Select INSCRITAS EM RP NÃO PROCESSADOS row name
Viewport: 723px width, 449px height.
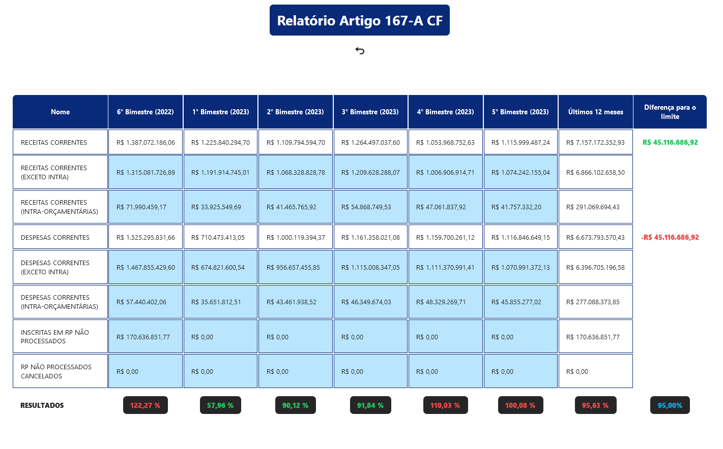point(60,337)
